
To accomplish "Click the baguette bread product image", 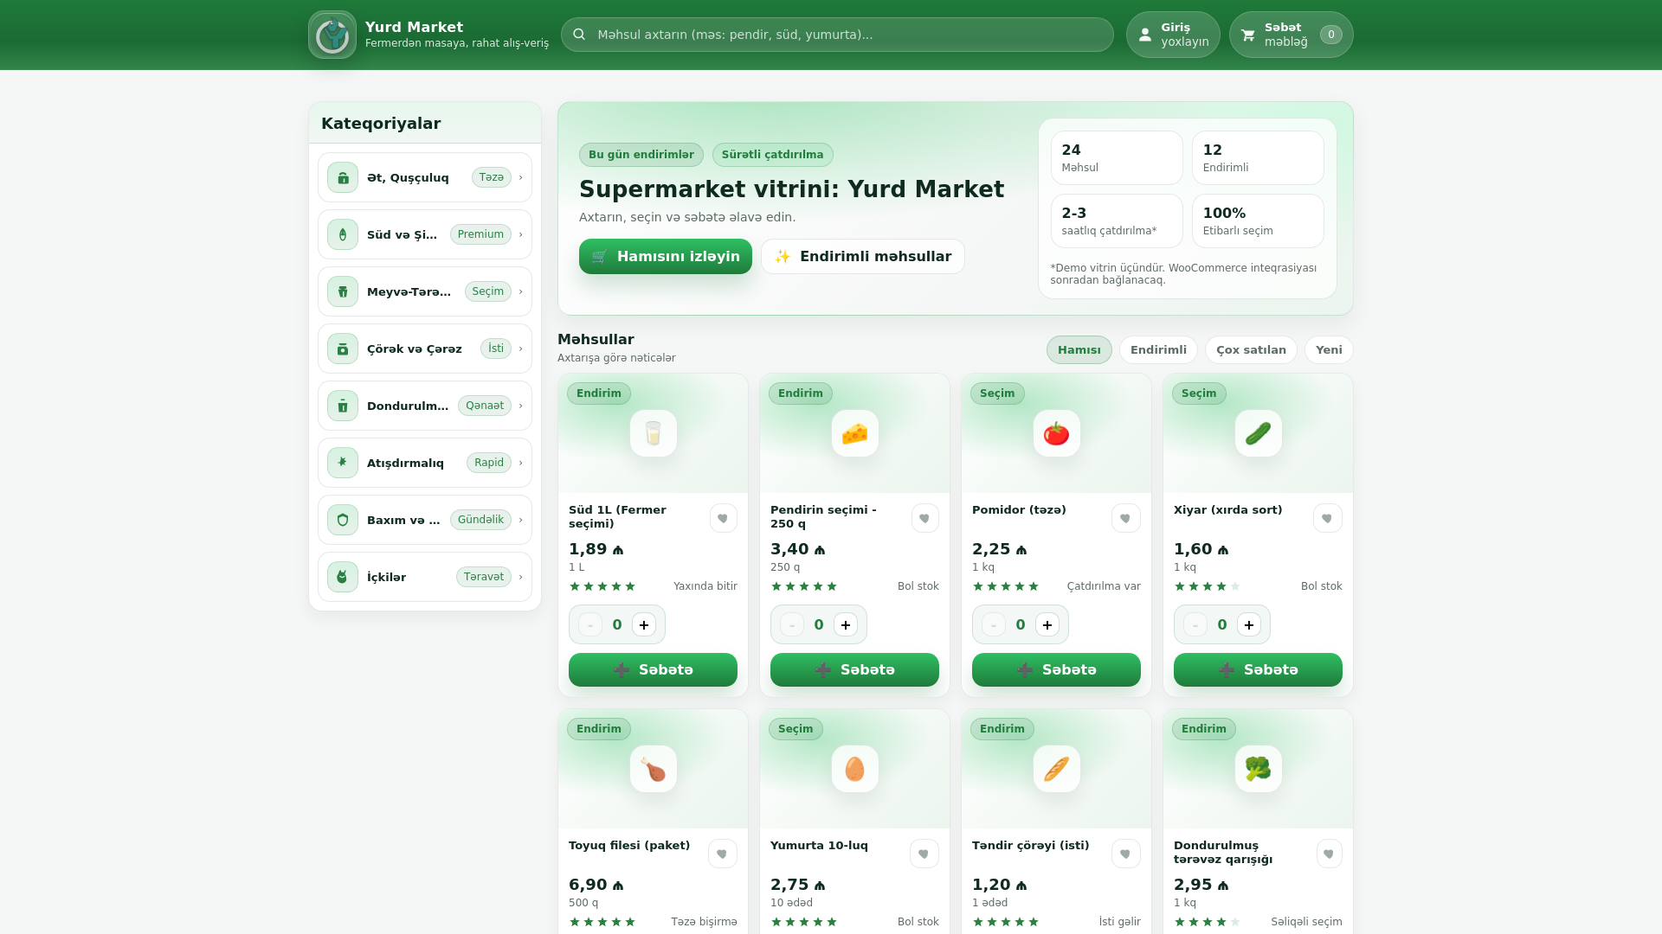I will [x=1057, y=769].
